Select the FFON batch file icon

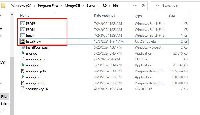pos(23,29)
